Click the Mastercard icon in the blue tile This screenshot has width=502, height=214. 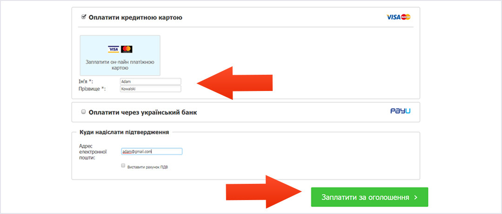(127, 49)
